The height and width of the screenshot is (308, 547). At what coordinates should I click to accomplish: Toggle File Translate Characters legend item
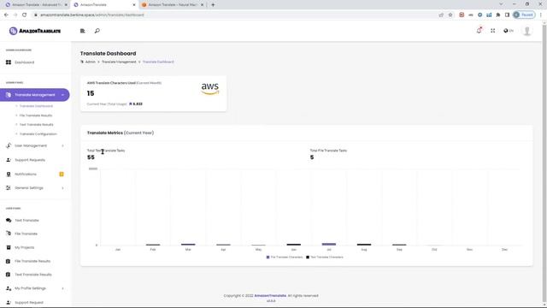[x=285, y=258]
